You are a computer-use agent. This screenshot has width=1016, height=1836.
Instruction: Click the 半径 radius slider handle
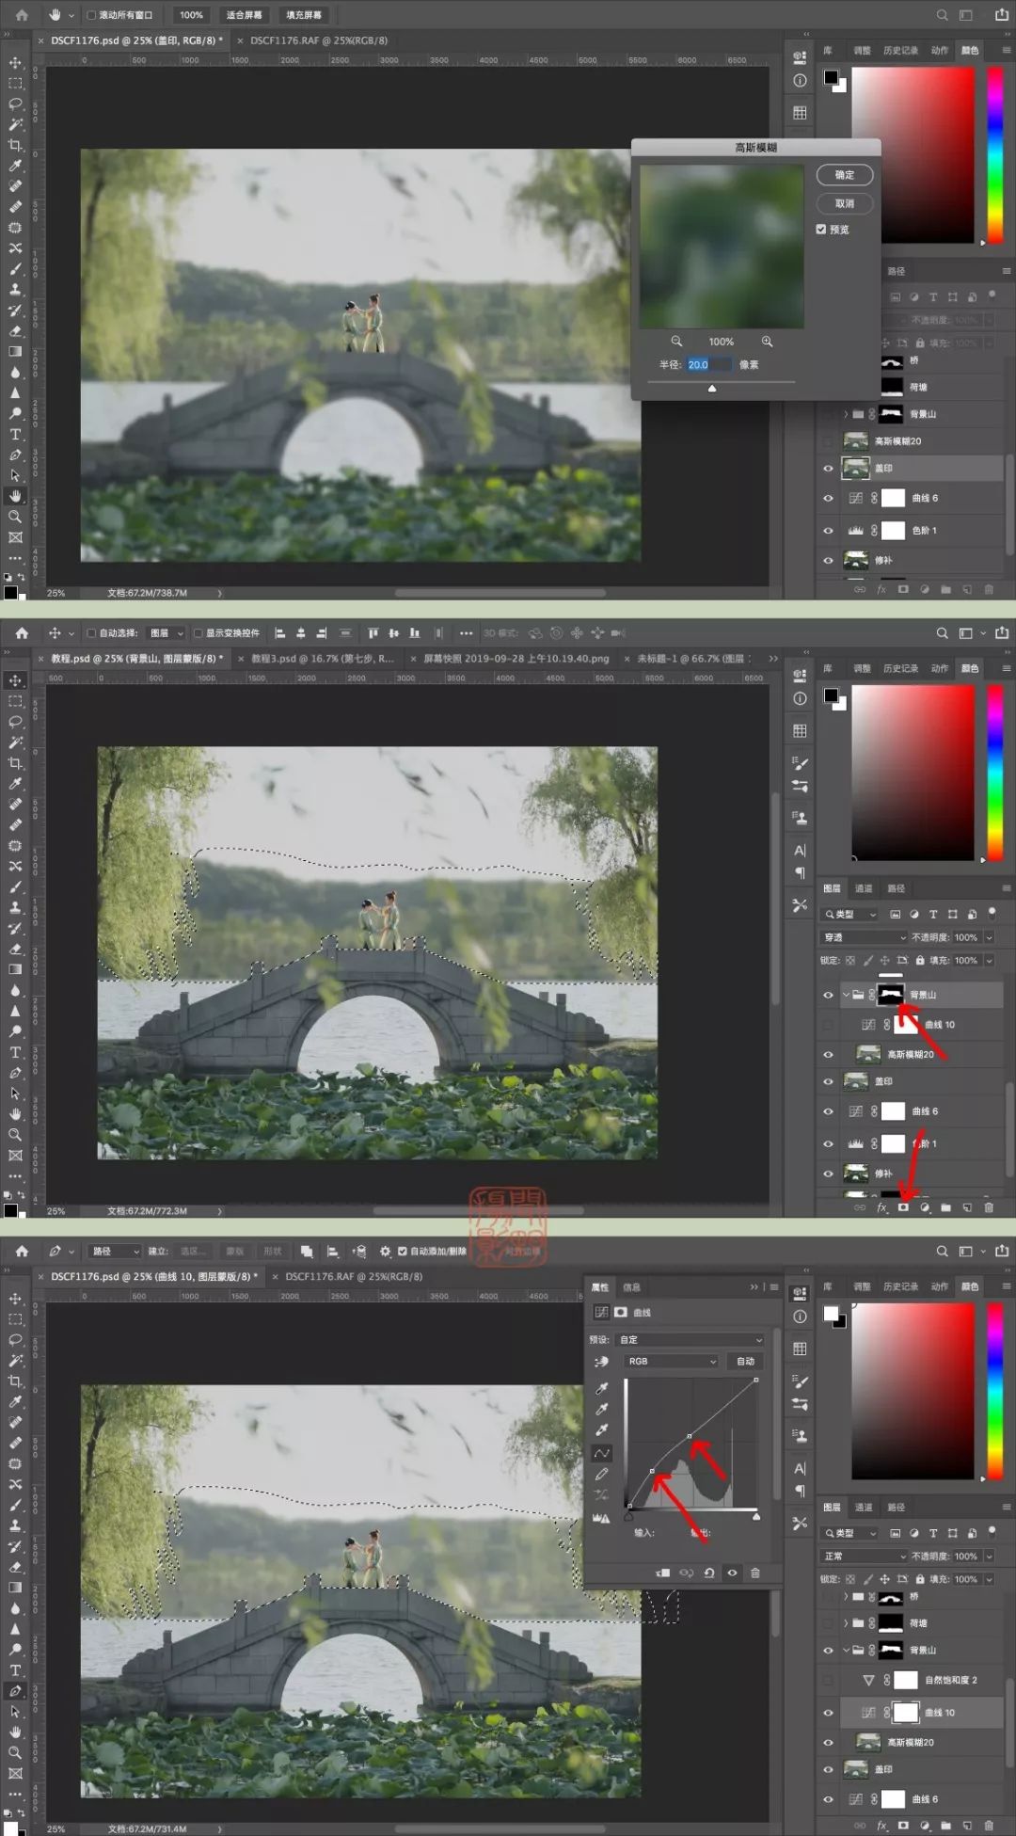(x=712, y=388)
